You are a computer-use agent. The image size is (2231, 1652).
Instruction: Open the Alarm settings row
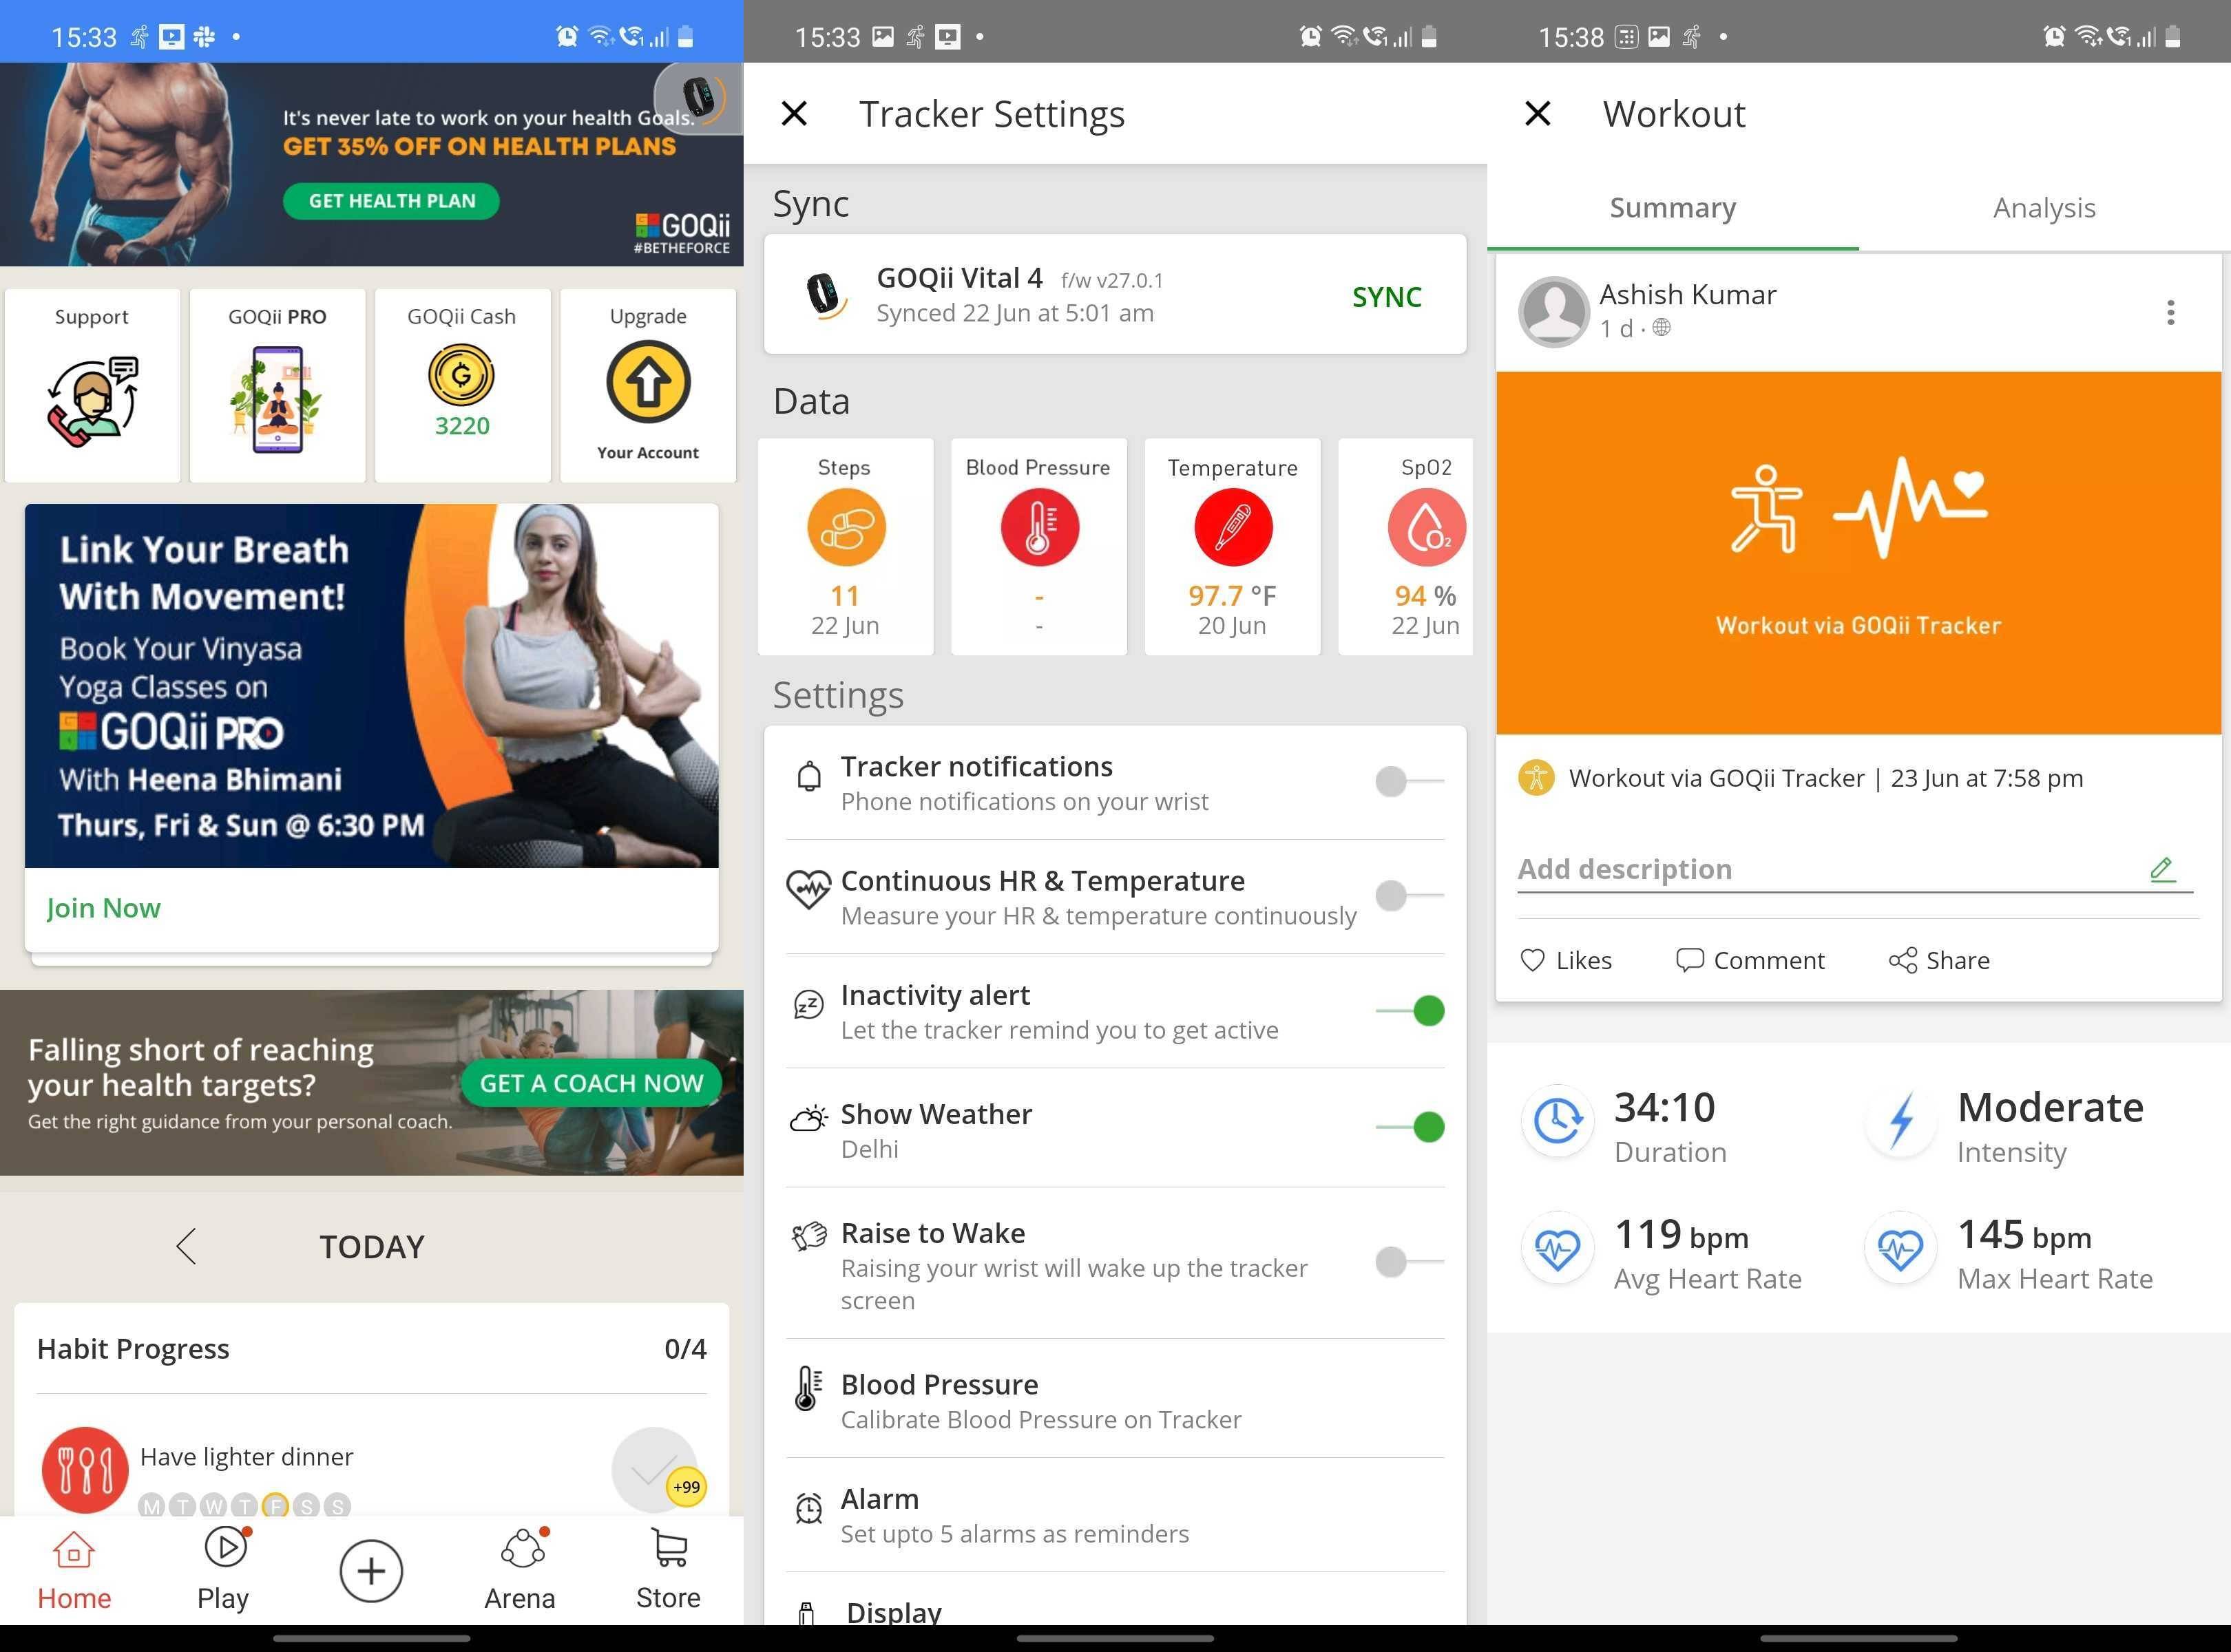pos(1115,1515)
